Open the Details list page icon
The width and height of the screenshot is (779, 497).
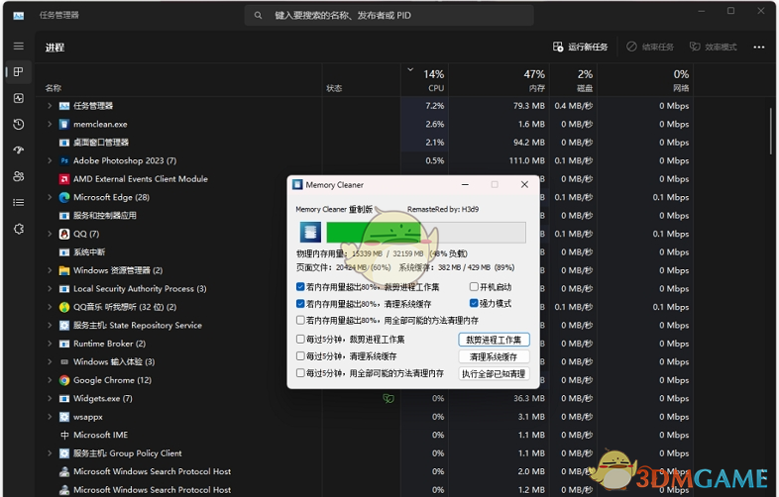(18, 202)
